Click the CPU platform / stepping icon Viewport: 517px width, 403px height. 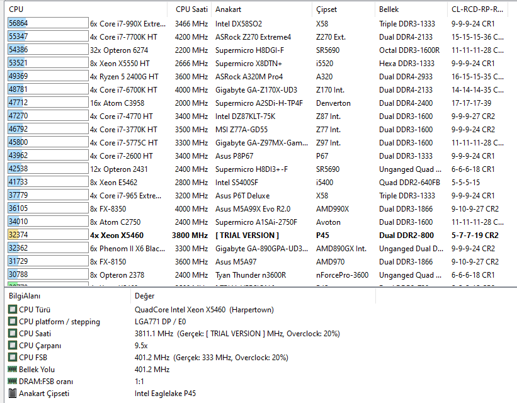tap(13, 321)
